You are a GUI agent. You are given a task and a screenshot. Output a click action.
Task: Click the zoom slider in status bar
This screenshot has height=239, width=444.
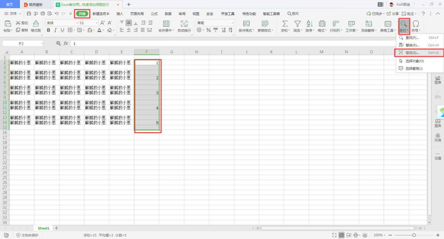414,235
